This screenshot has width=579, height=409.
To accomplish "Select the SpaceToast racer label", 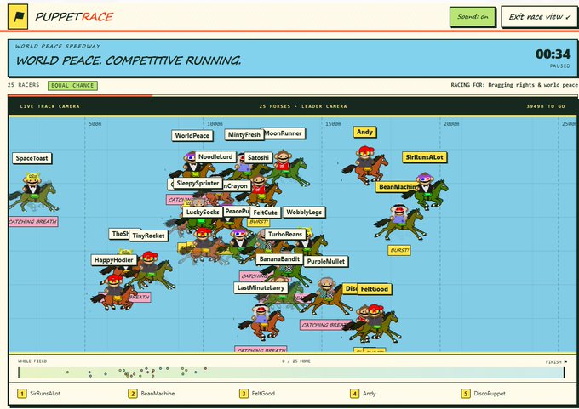I will click(x=32, y=158).
